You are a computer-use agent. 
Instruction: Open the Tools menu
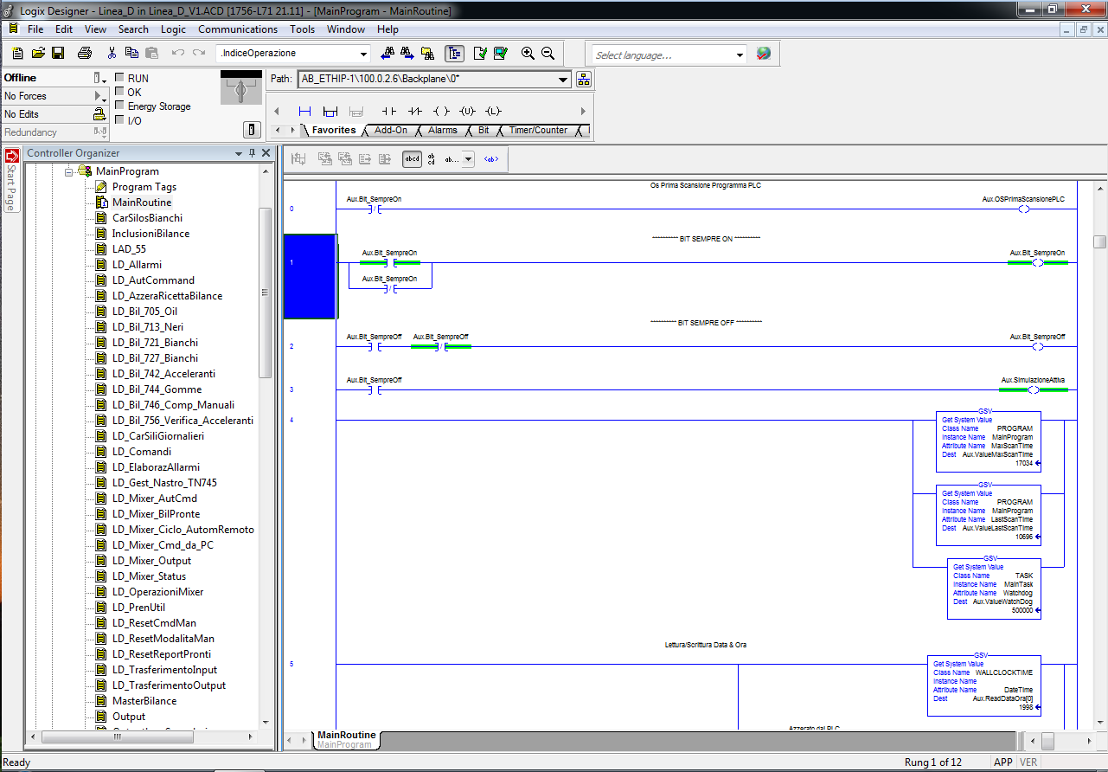coord(302,29)
